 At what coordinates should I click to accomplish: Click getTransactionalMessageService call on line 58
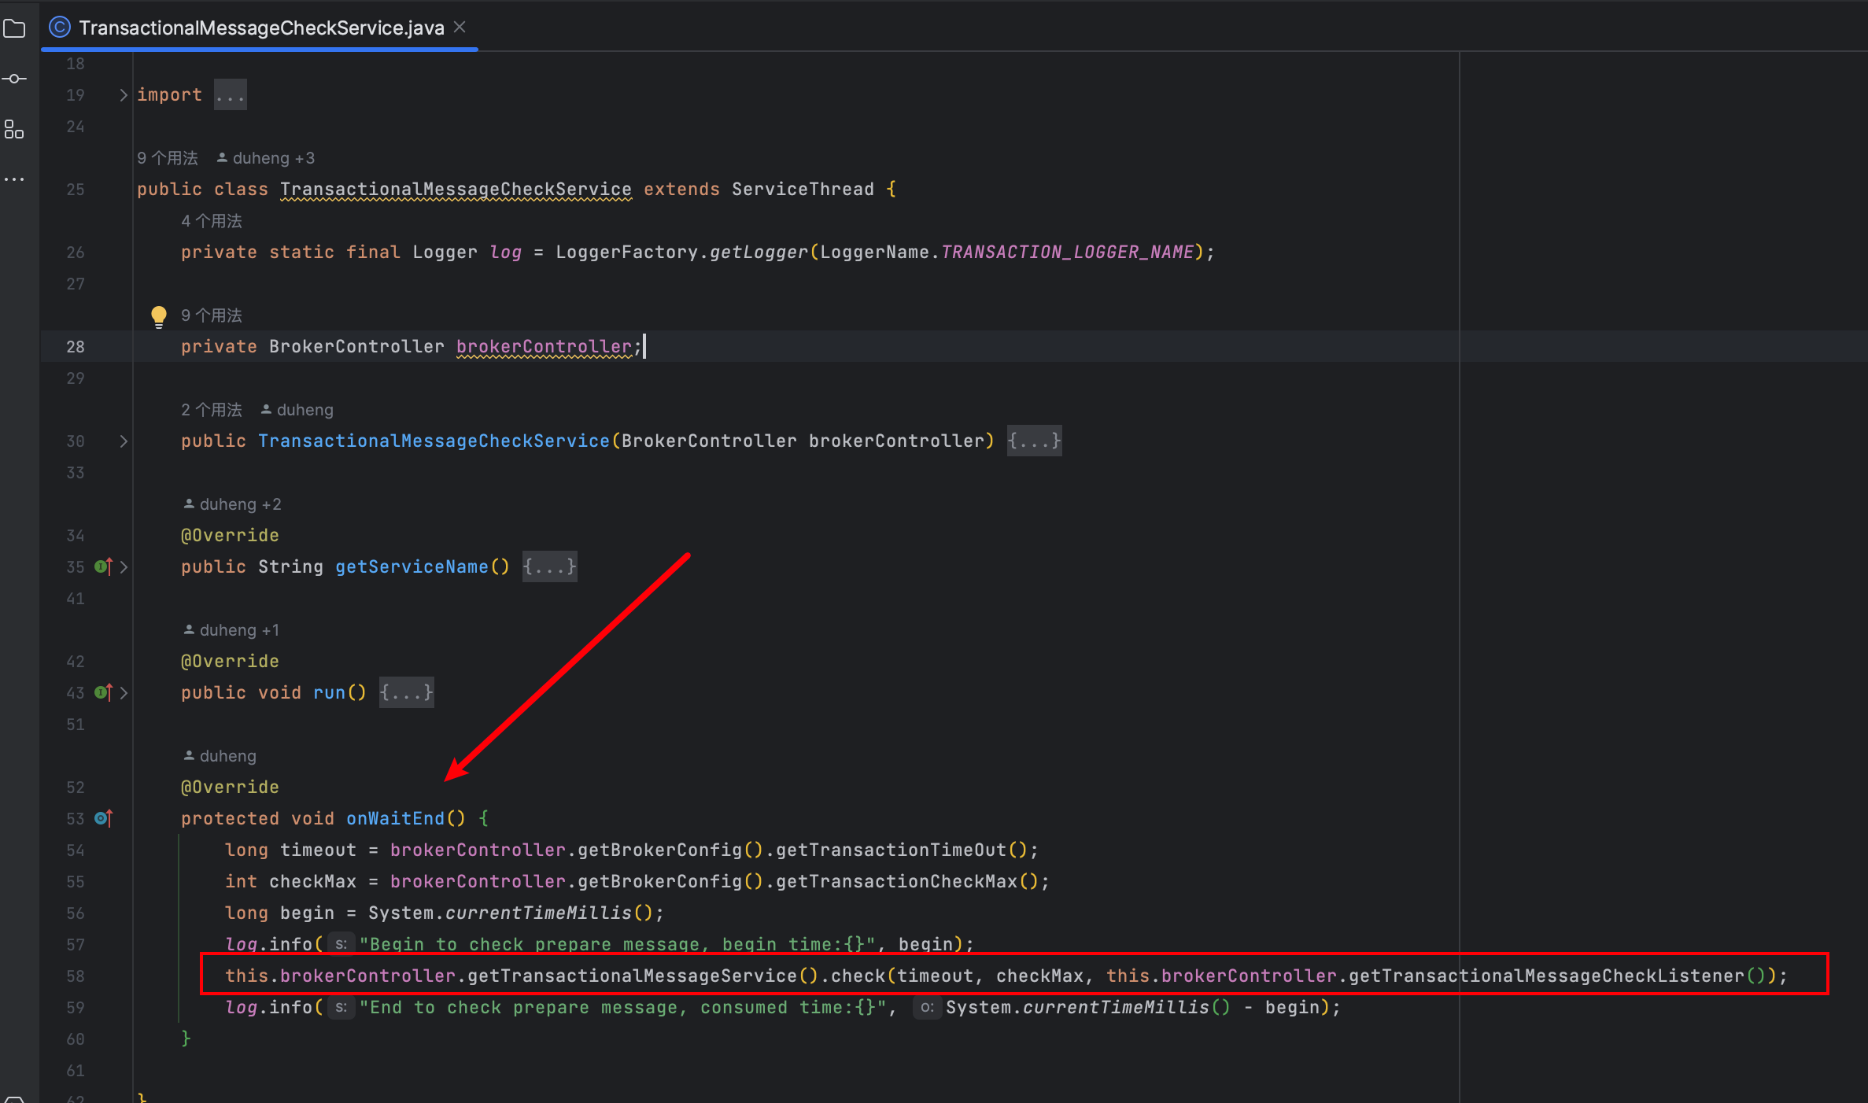pos(632,976)
